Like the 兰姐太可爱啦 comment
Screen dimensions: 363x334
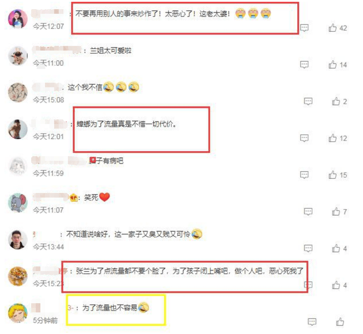[333, 65]
